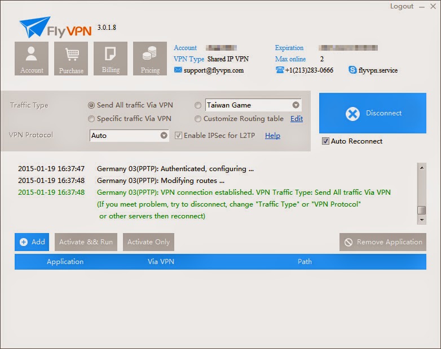Click the version number 3.0.1.8
The image size is (441, 349).
(107, 28)
